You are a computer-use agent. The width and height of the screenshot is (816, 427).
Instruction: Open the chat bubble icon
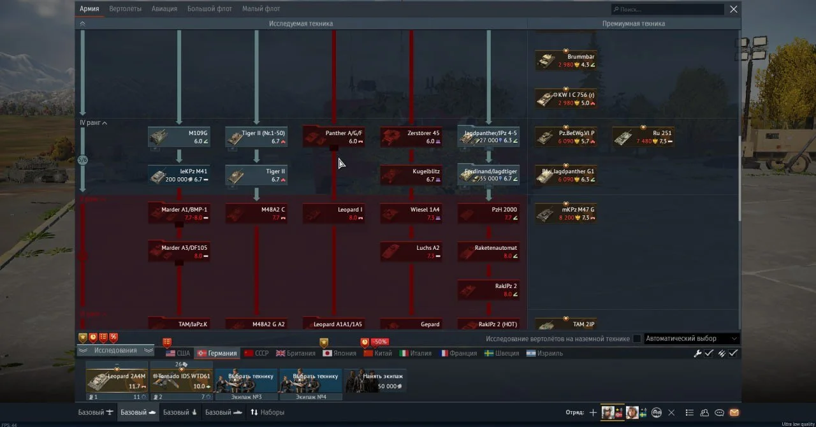tap(720, 412)
